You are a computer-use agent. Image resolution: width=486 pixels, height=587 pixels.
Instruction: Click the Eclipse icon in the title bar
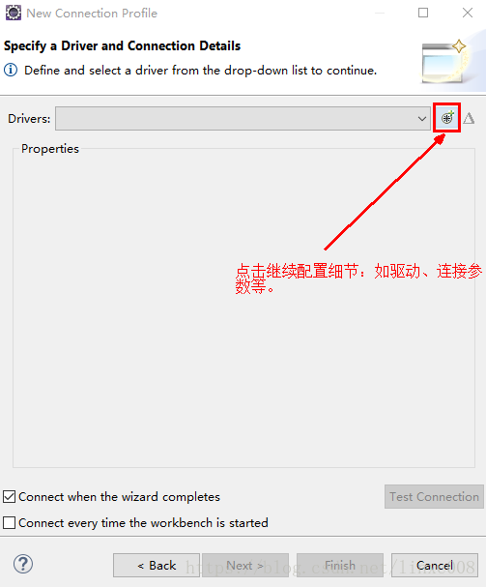(14, 13)
